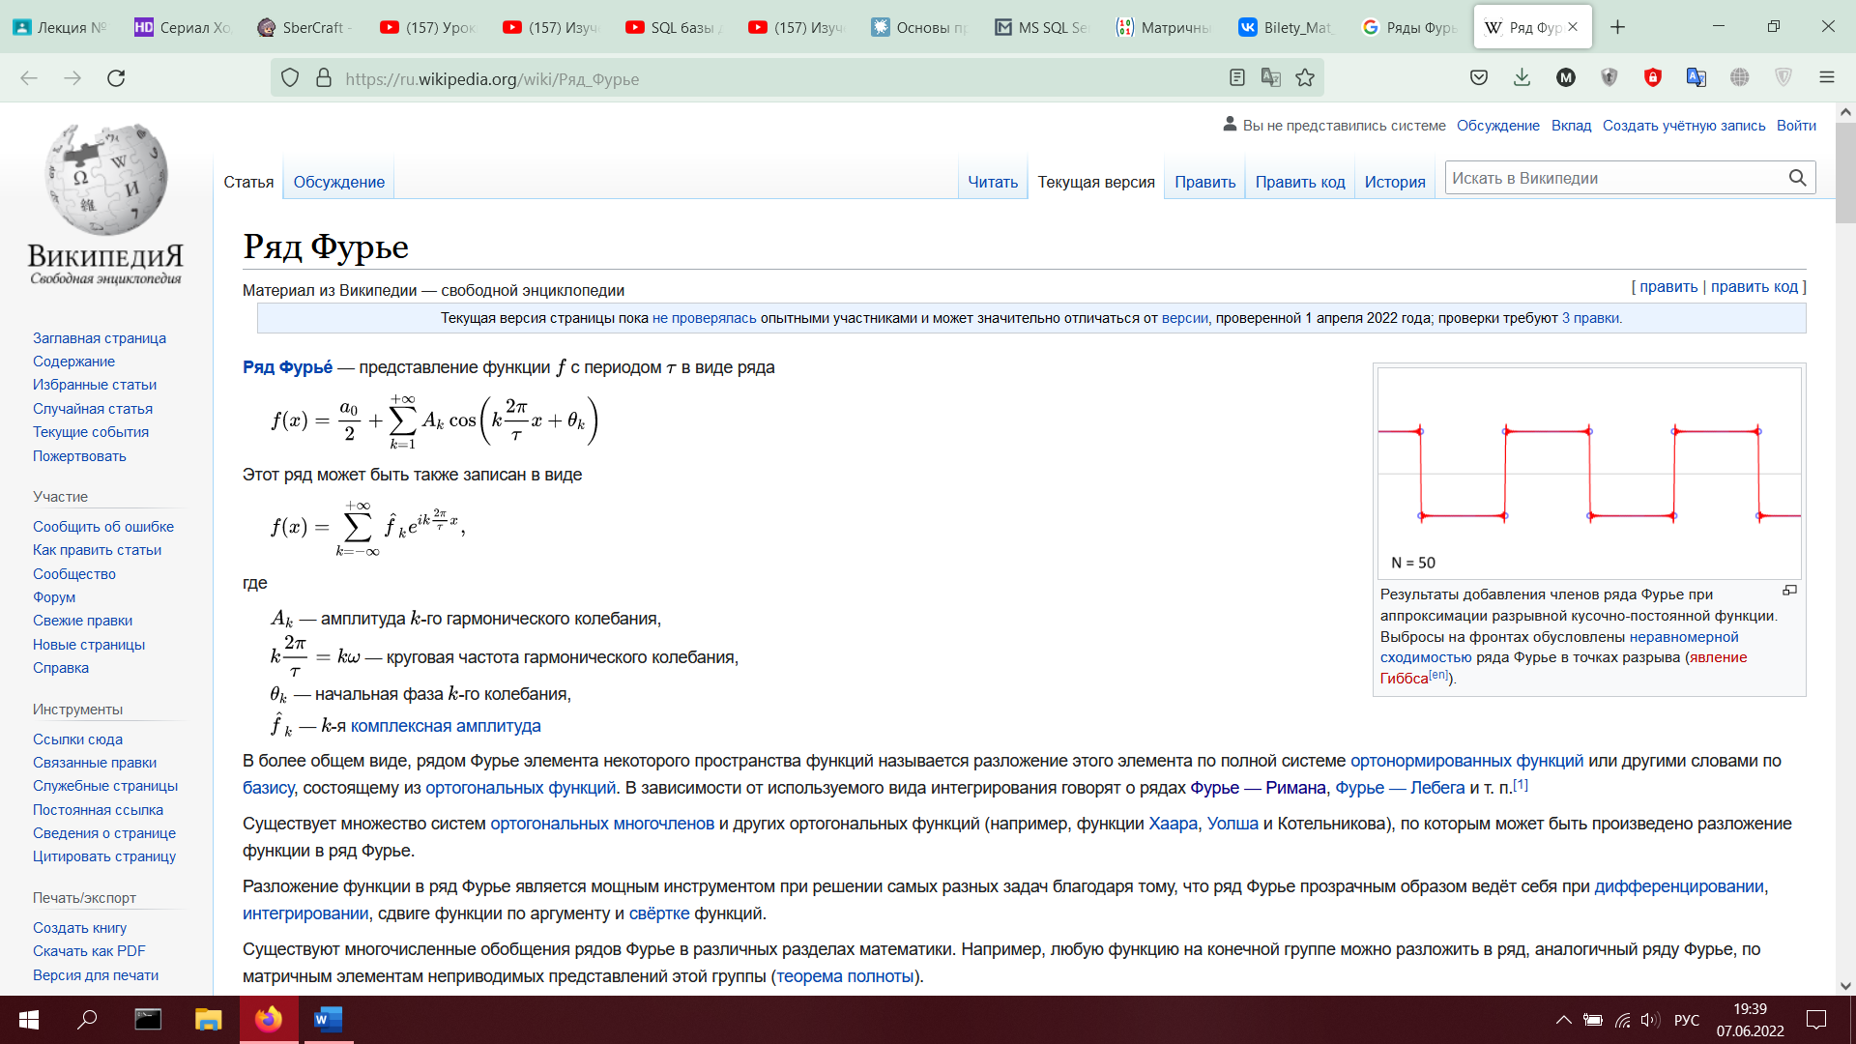Image resolution: width=1856 pixels, height=1044 pixels.
Task: Switch to the SberCraft tab
Action: [305, 27]
